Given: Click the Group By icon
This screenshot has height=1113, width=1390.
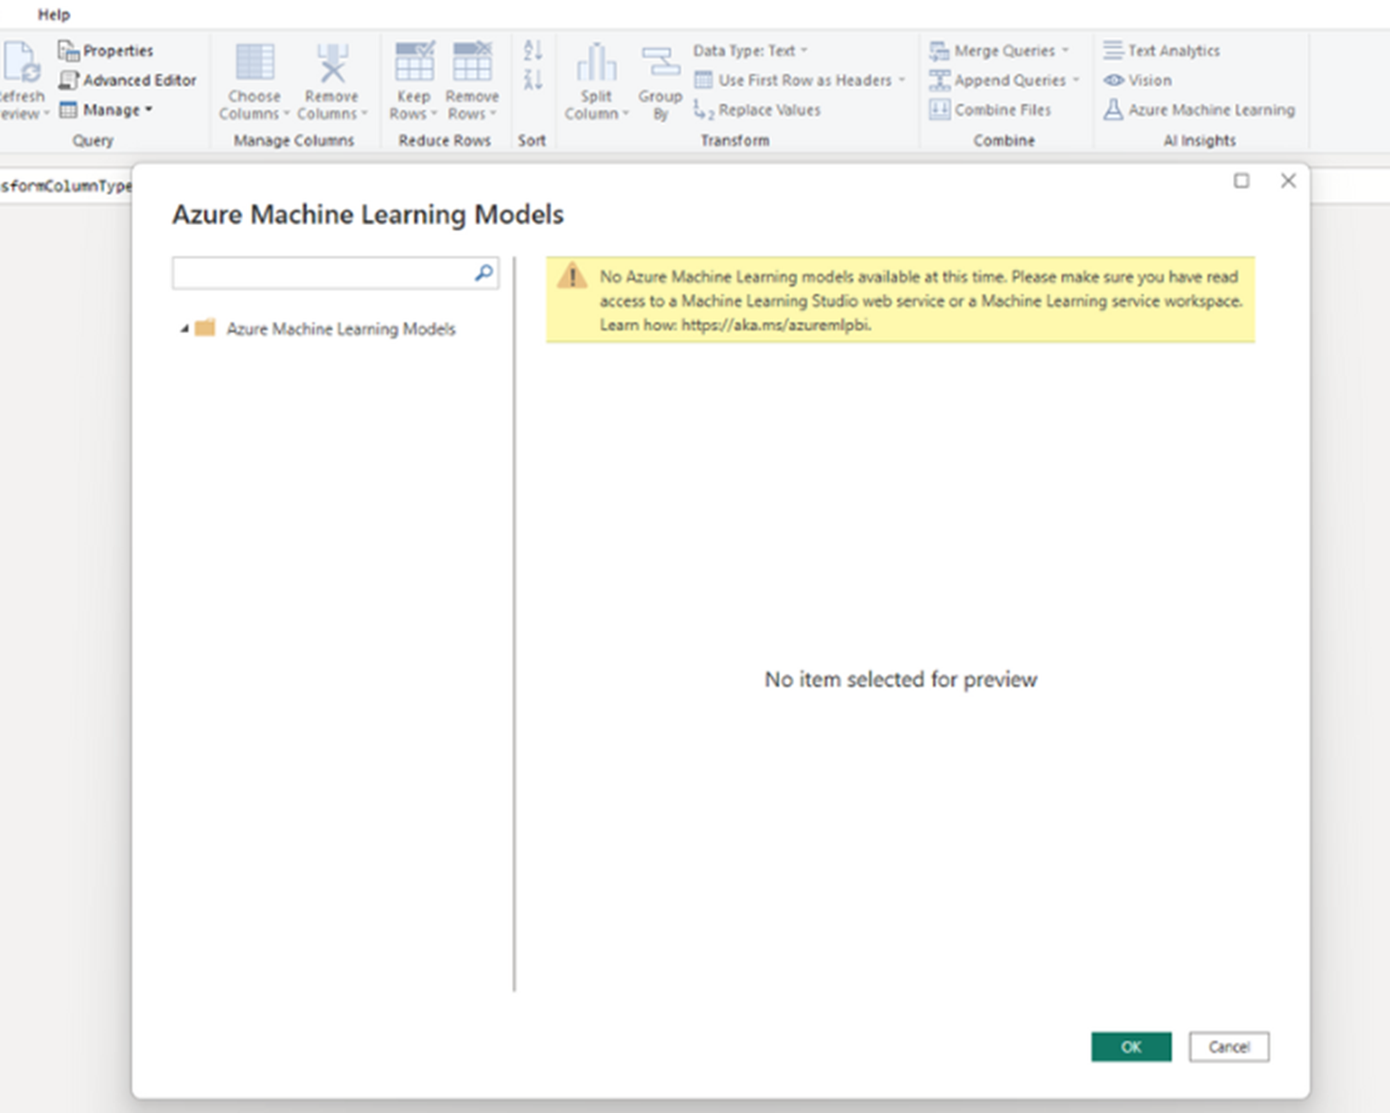Looking at the screenshot, I should pos(660,62).
